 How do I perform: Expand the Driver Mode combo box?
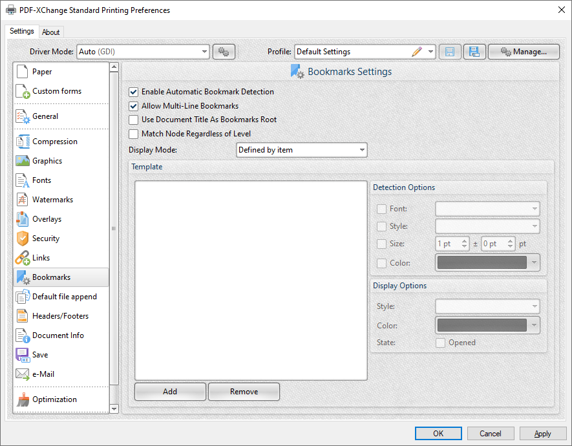205,51
